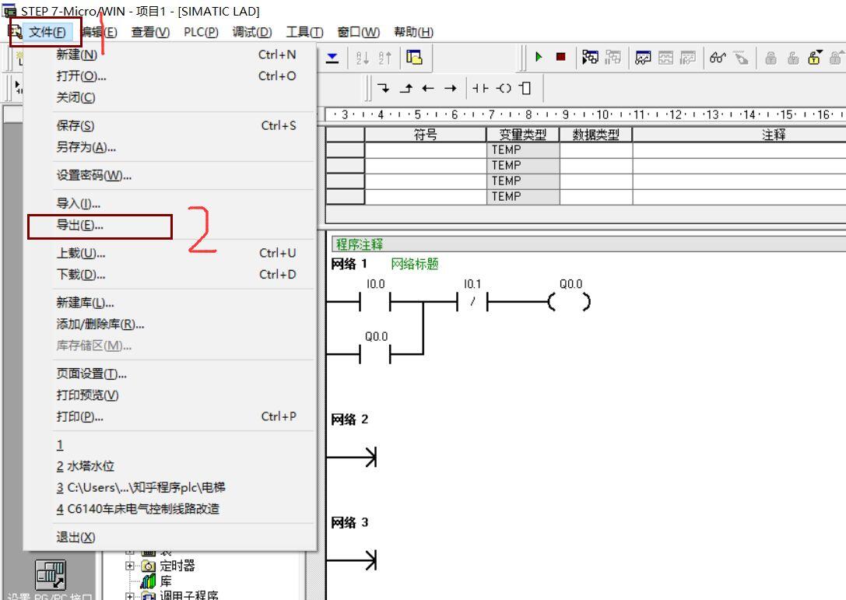Select the I0.1 normally closed contact
Image resolution: width=846 pixels, height=600 pixels.
[x=472, y=302]
